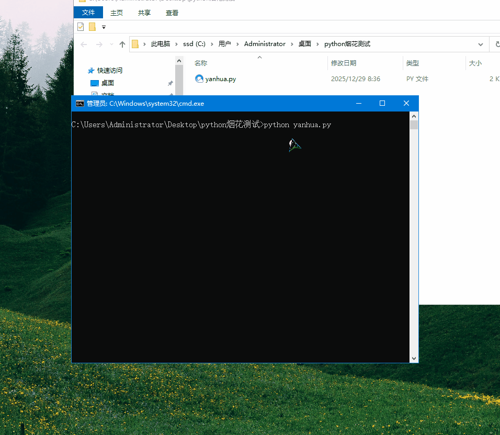Viewport: 500px width, 435px height.
Task: Click the 快速访问 star icon
Action: [91, 71]
